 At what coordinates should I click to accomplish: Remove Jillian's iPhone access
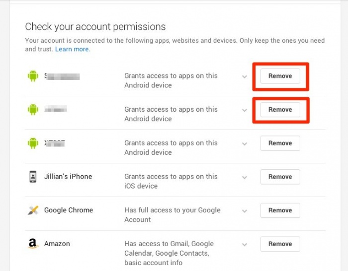pos(280,177)
